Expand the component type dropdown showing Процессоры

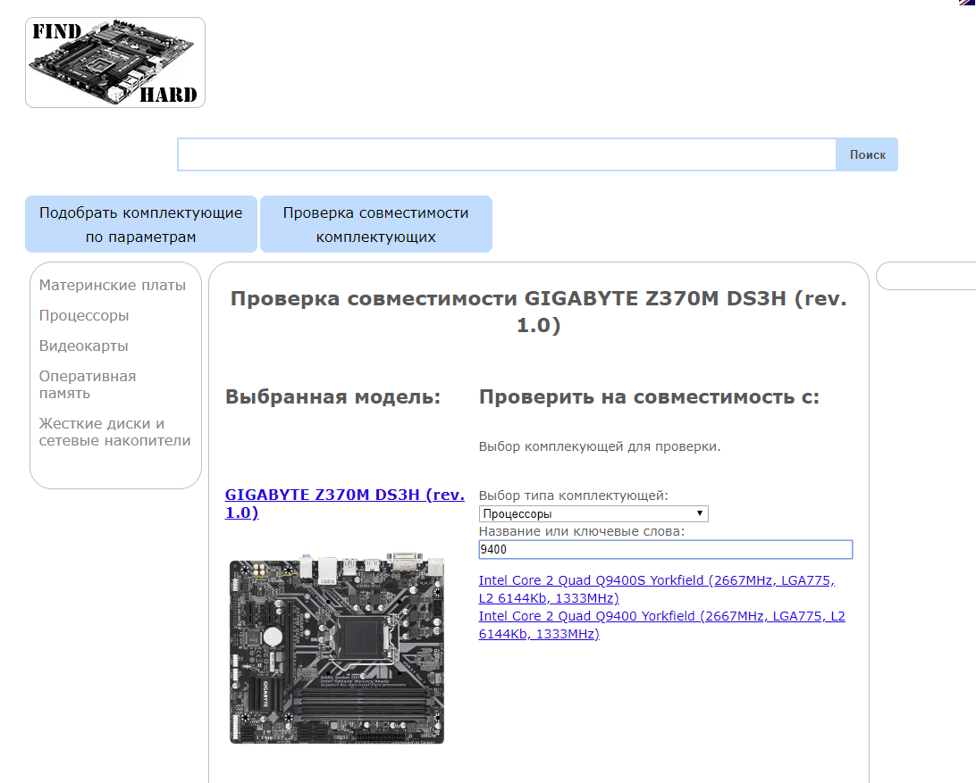[x=593, y=513]
